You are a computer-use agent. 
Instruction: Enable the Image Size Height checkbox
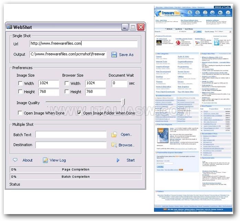coord(20,91)
